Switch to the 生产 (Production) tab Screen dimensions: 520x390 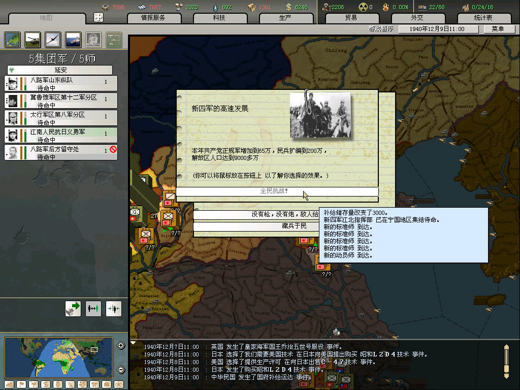pos(285,18)
